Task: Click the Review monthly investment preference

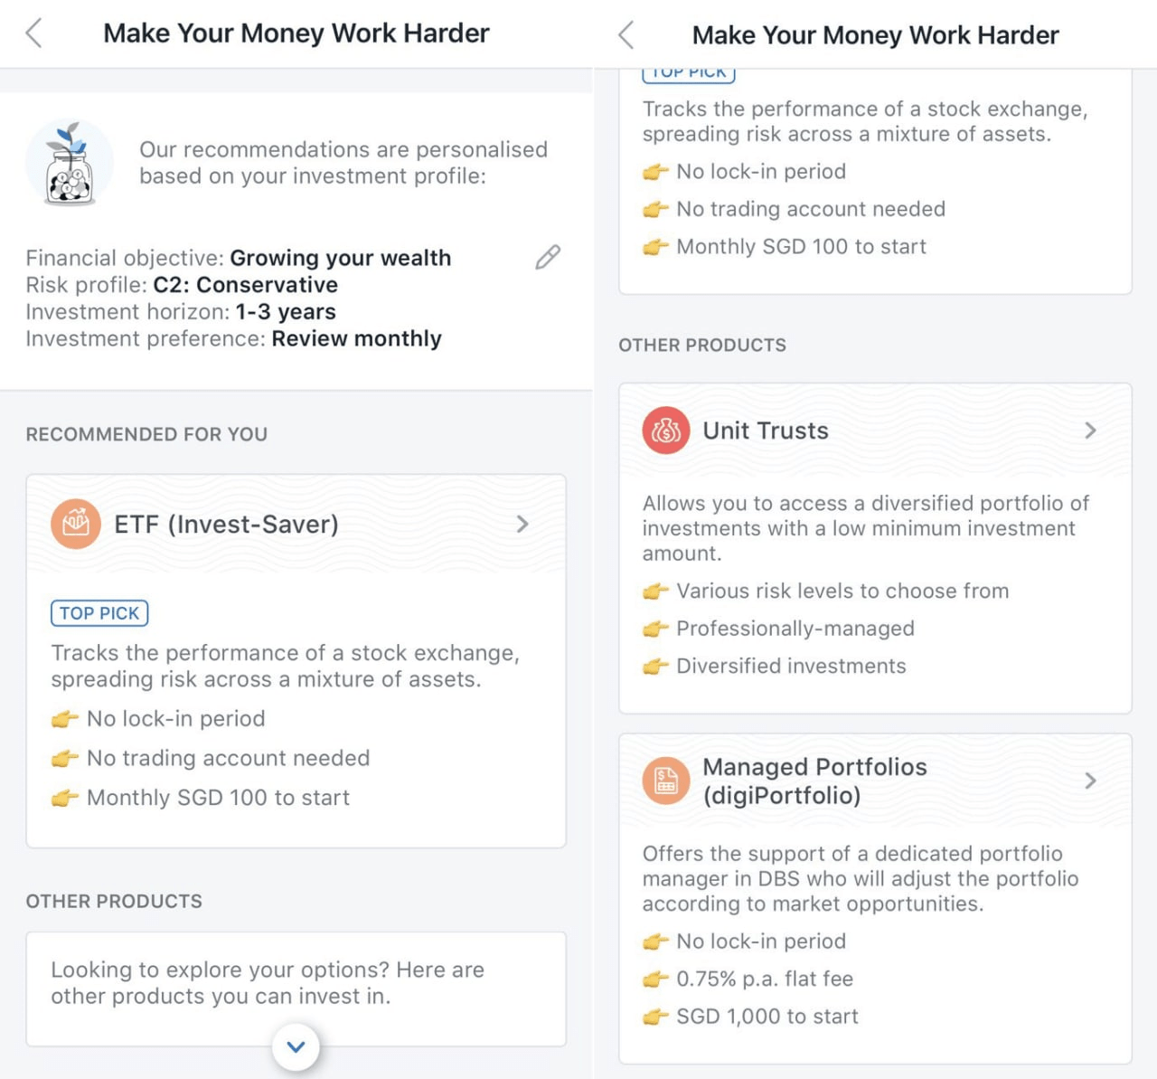Action: pos(356,339)
